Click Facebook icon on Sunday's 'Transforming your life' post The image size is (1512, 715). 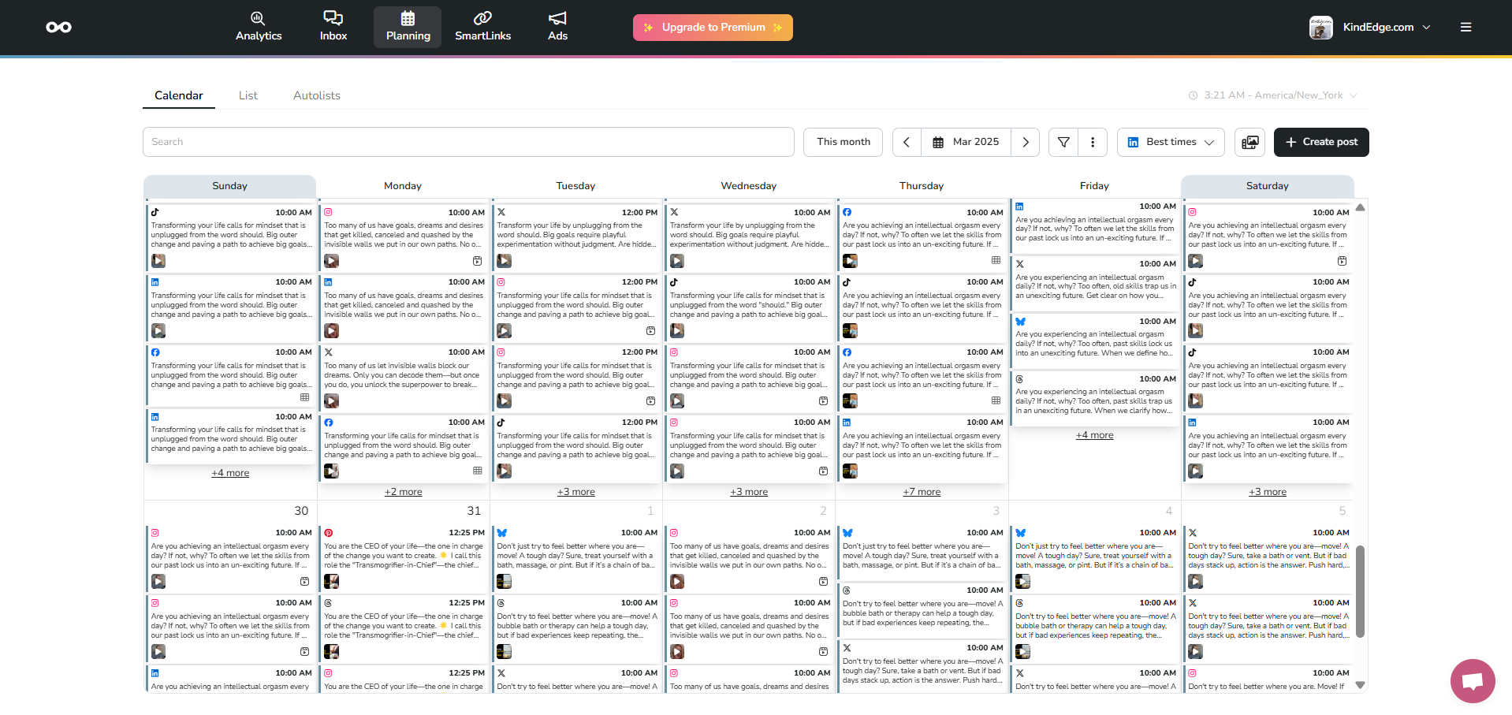[155, 352]
